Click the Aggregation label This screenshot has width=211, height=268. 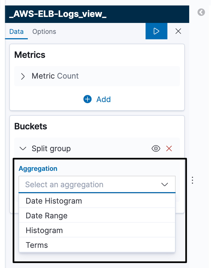[38, 169]
